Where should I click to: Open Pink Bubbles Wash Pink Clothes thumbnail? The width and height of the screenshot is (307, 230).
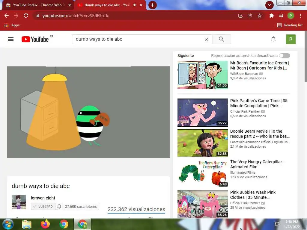[x=203, y=204]
